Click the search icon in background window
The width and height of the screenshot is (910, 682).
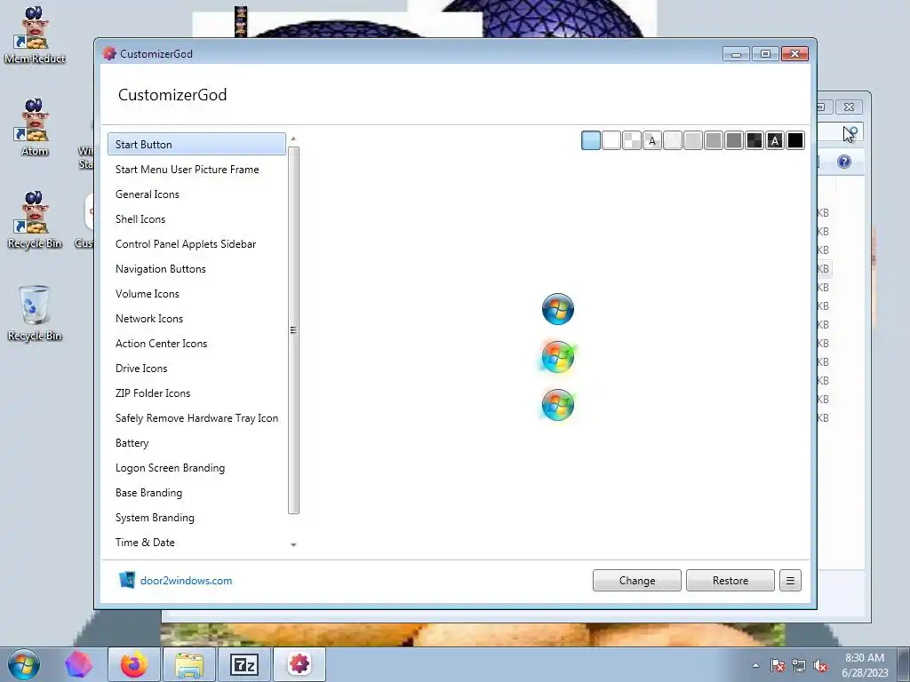[x=852, y=133]
